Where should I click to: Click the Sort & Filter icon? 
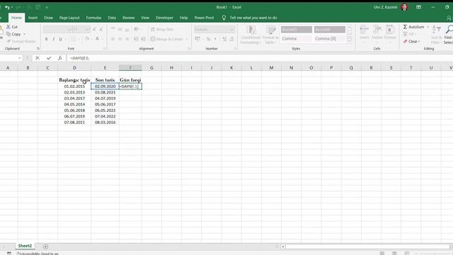click(x=436, y=29)
